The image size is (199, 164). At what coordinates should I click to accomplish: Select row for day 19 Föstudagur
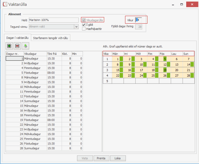pos(44,120)
